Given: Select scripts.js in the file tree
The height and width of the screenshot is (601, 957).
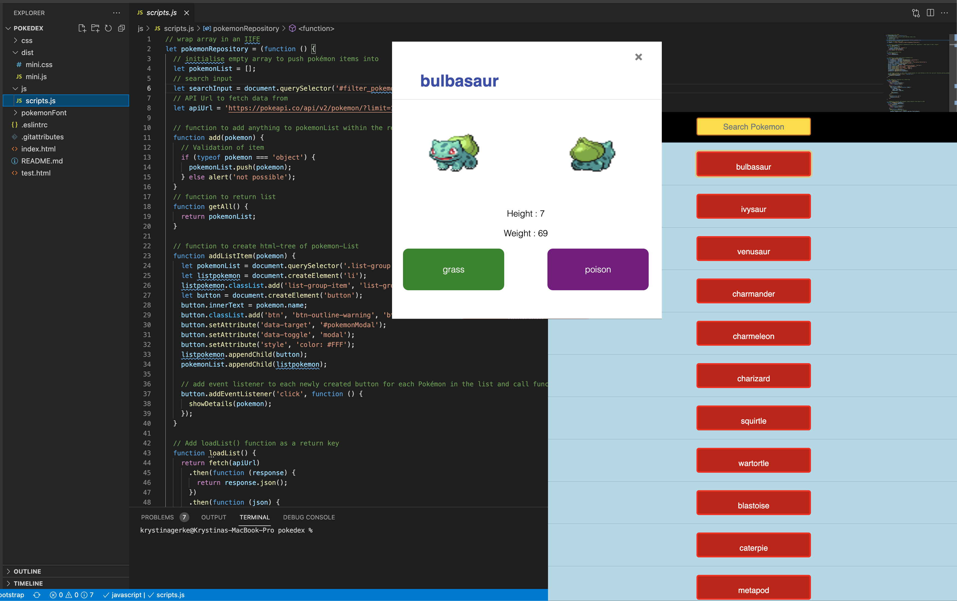Looking at the screenshot, I should pos(66,100).
